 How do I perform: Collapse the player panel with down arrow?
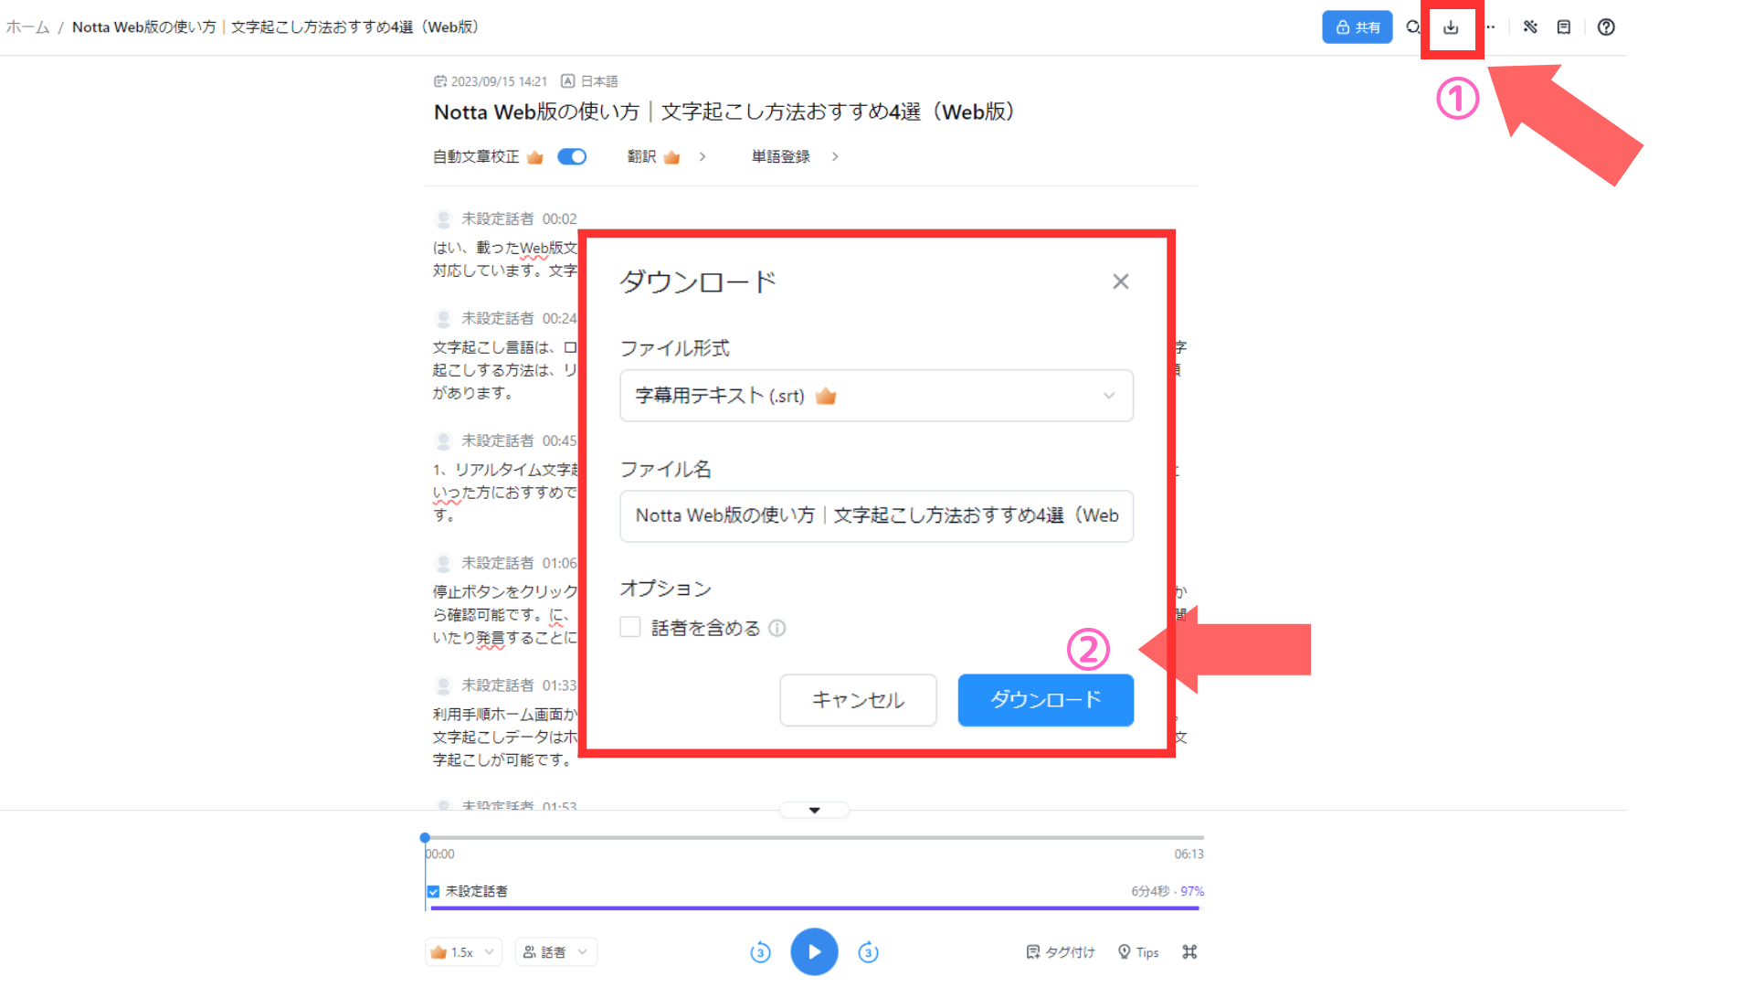[x=814, y=810]
